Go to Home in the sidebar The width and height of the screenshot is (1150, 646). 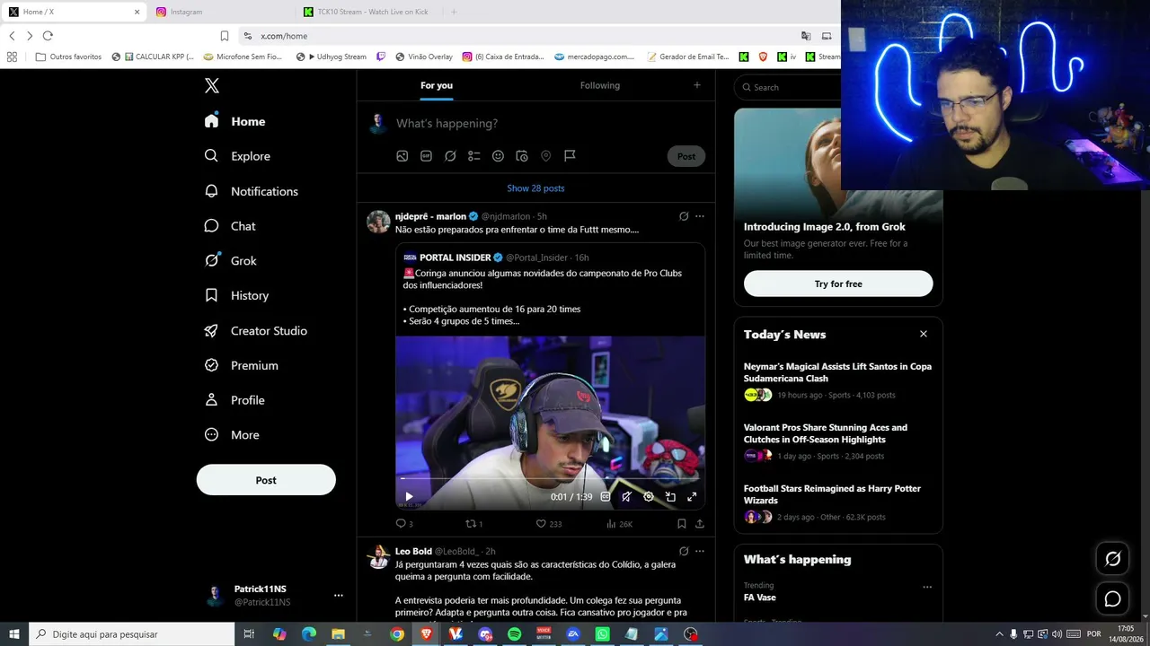[x=234, y=121]
